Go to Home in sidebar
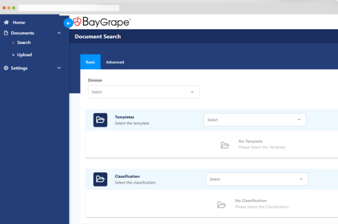Viewport: 338px width, 224px height. (19, 22)
